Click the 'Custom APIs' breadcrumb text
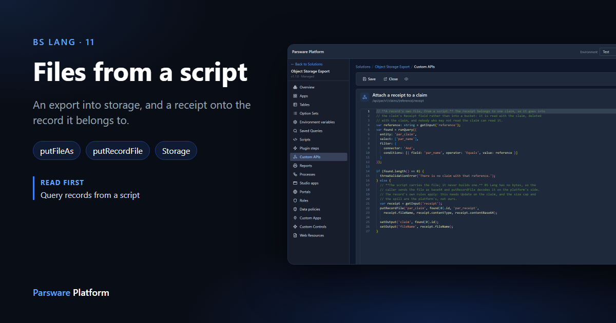Screen dimensions: 616x323 [x=425, y=67]
